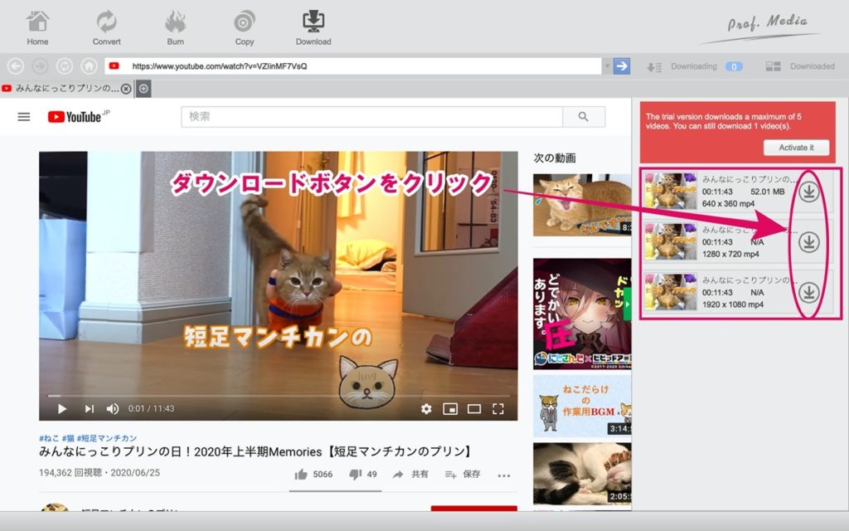Open a new browser tab
The image size is (849, 531).
143,88
